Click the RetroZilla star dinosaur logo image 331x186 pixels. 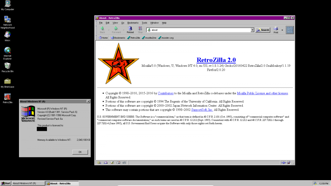coord(118,64)
